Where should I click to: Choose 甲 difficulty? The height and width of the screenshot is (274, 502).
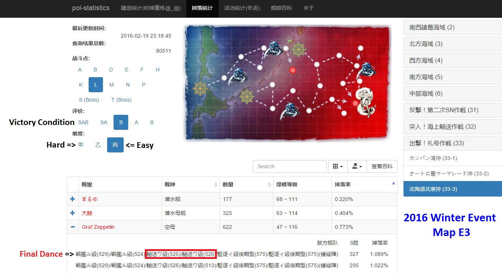[x=81, y=145]
